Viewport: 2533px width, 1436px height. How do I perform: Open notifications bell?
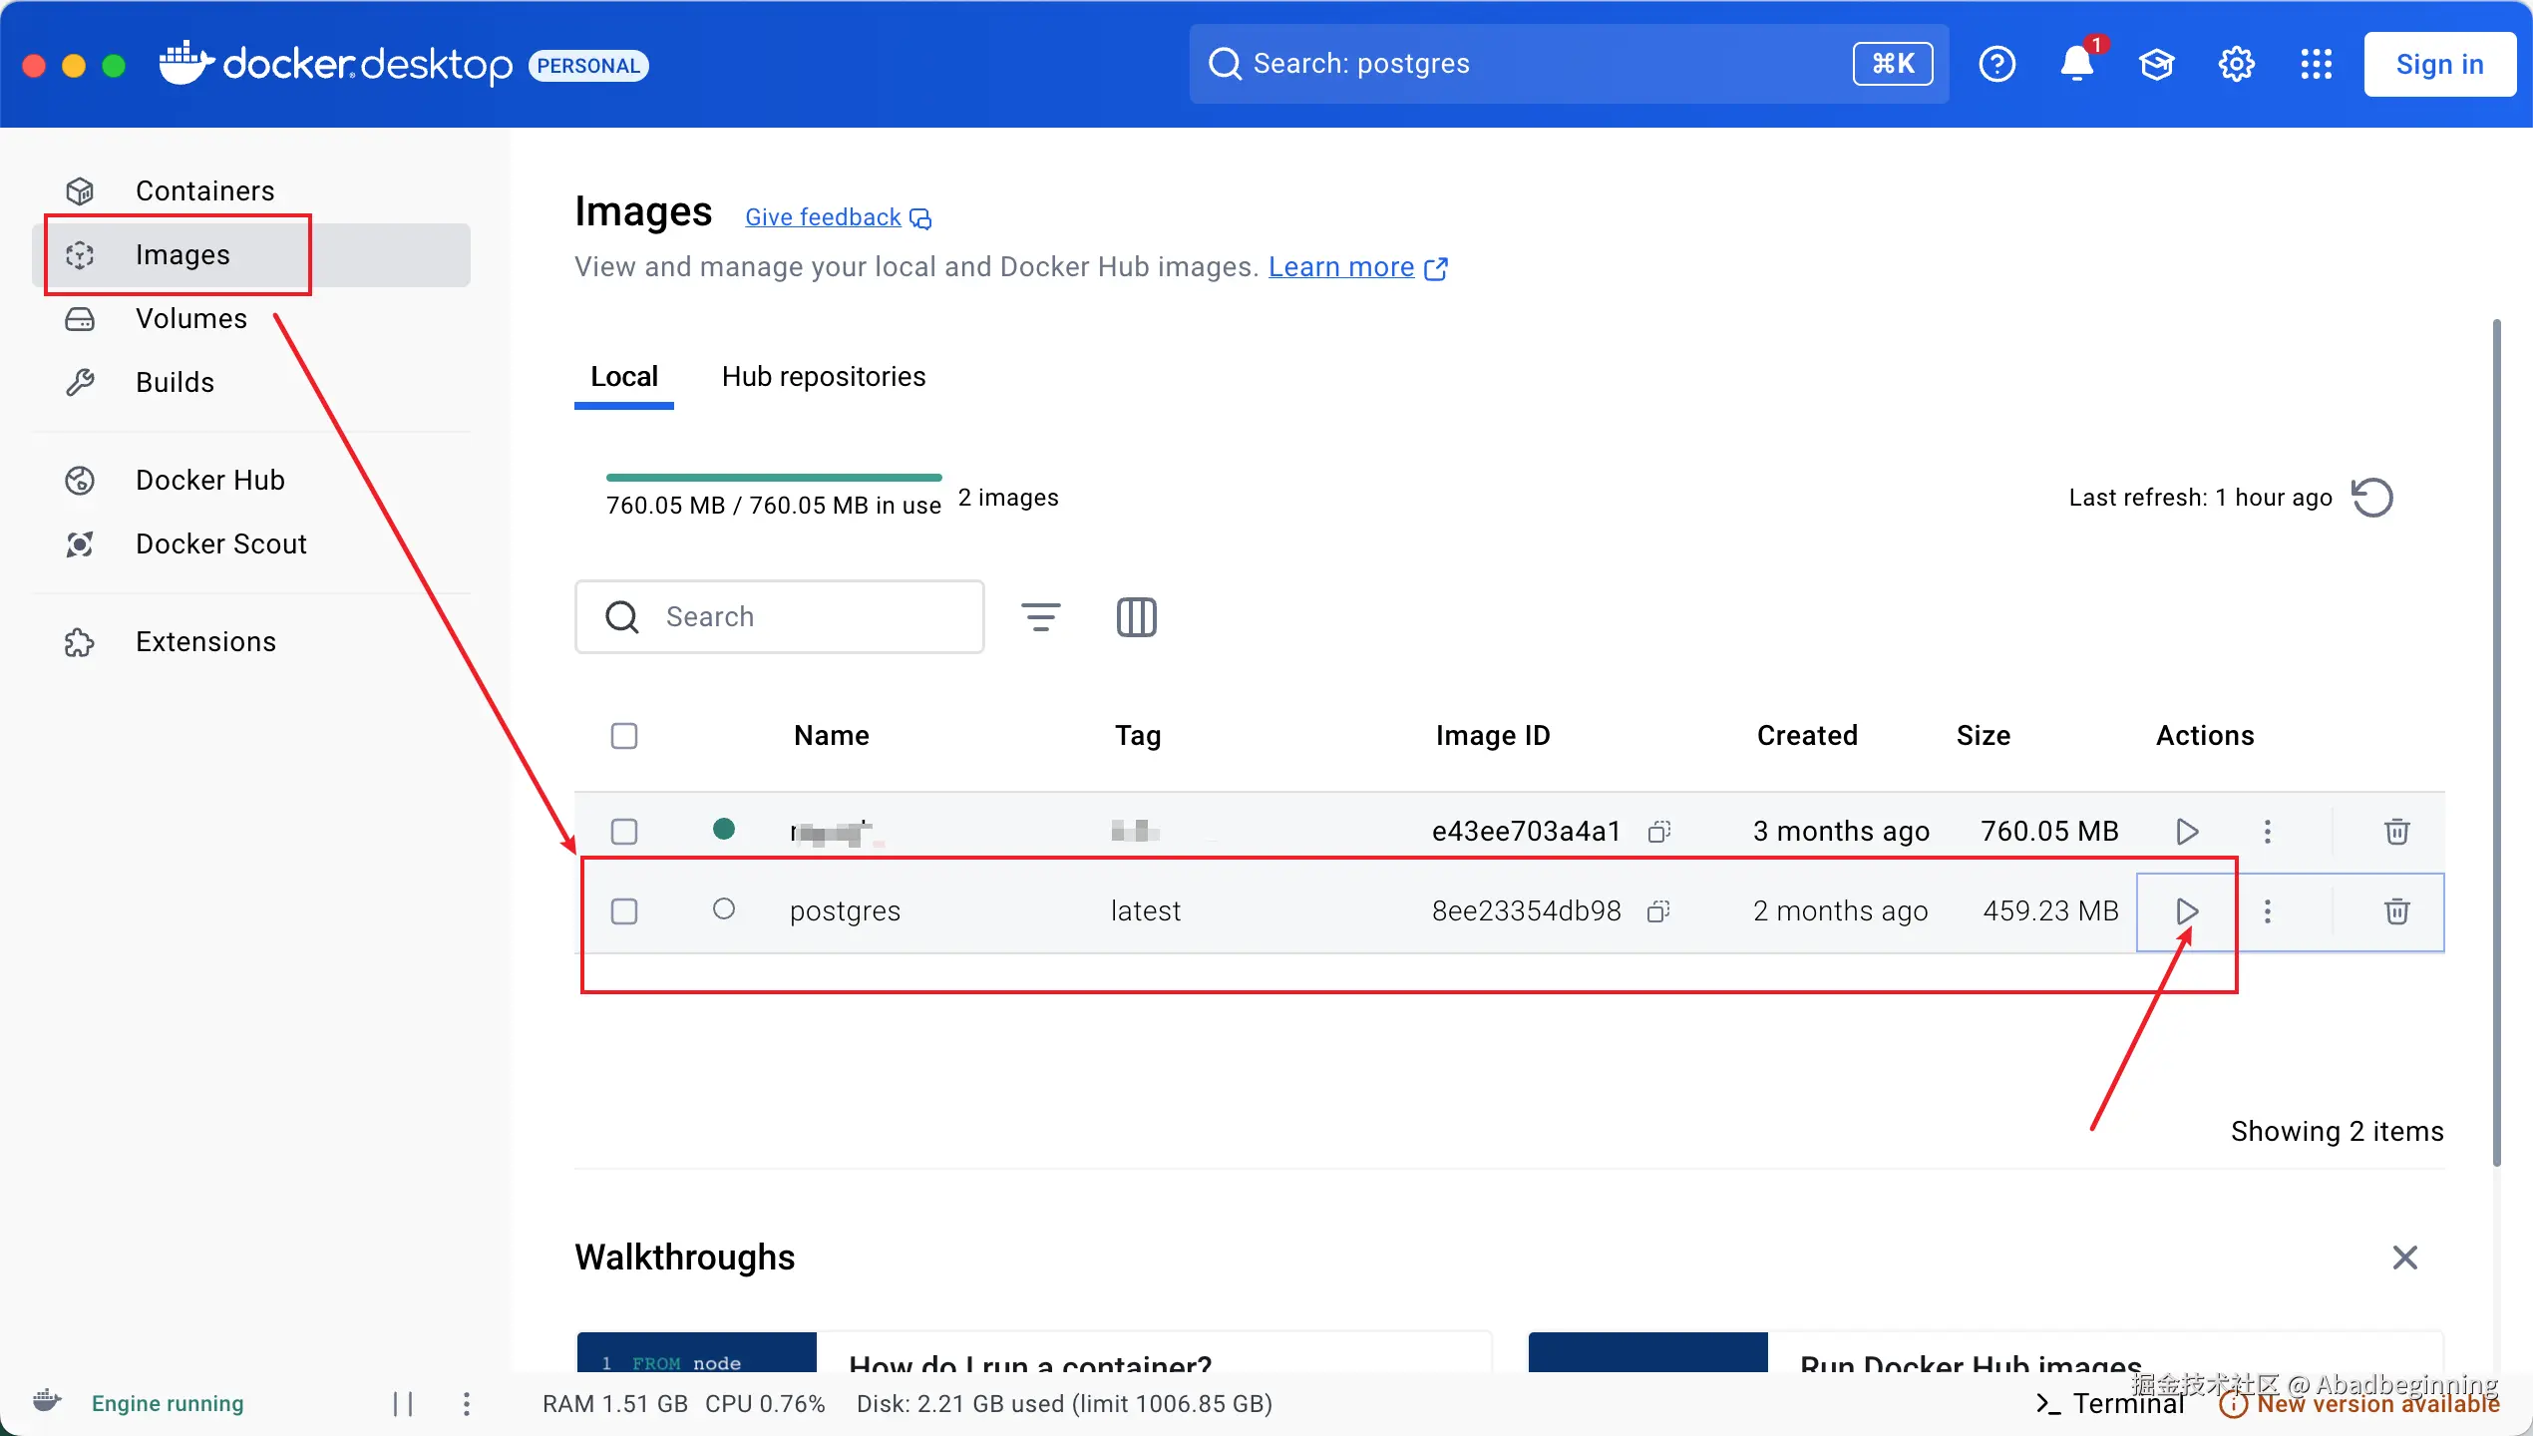coord(2077,65)
